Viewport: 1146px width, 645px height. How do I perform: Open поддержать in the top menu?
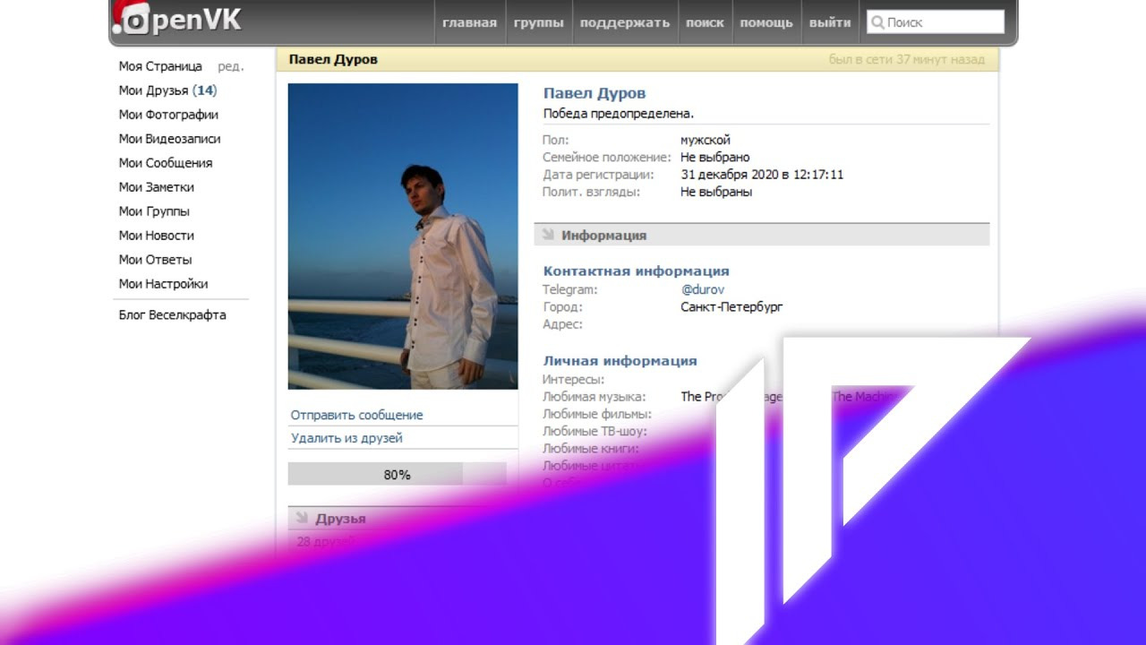pos(625,22)
